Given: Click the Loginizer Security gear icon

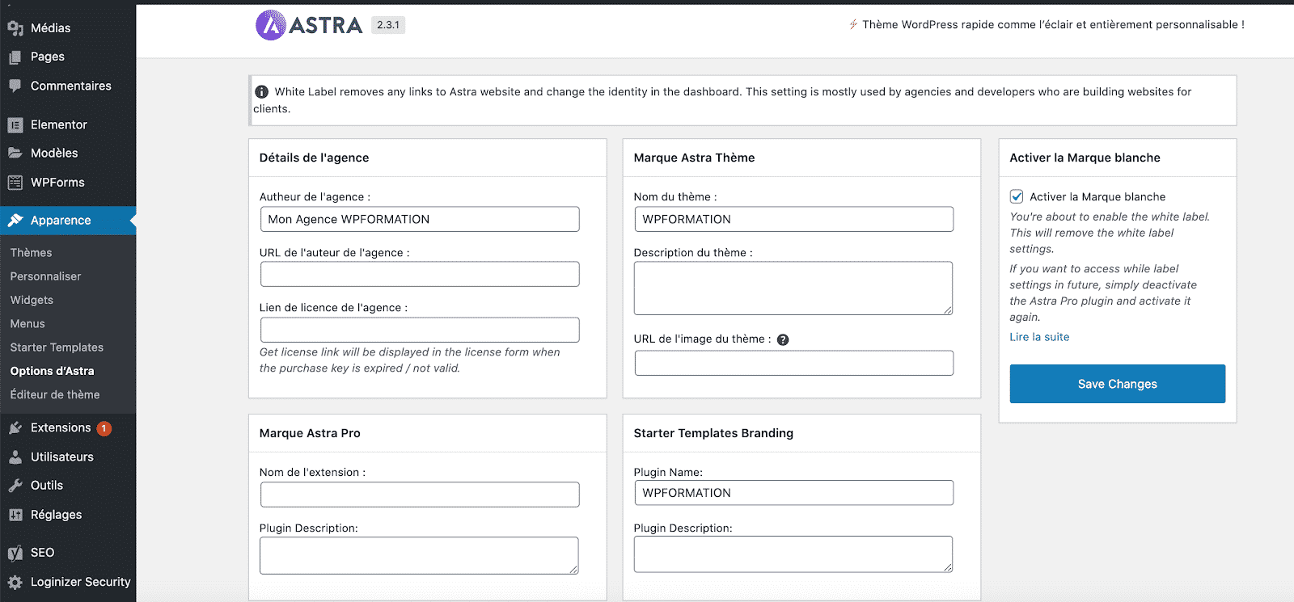Looking at the screenshot, I should [15, 582].
